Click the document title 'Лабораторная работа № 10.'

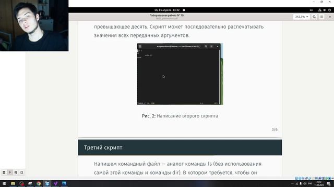click(167, 15)
